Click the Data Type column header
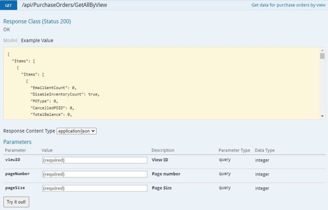Viewport: 328px width, 210px height. point(265,150)
